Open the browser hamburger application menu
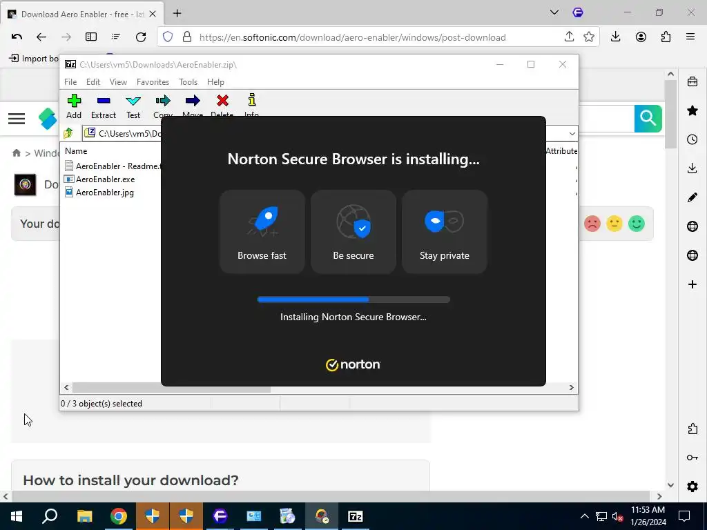The image size is (707, 530). 690,37
